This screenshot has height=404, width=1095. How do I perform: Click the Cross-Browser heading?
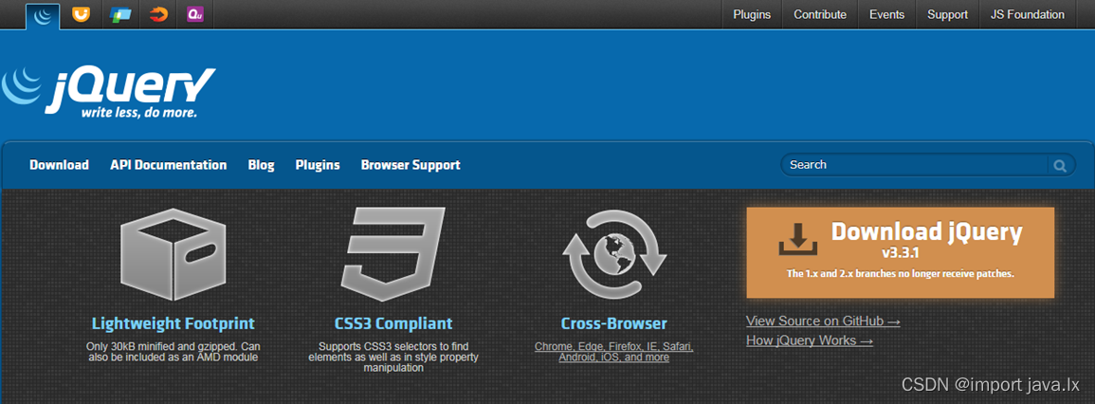point(613,323)
